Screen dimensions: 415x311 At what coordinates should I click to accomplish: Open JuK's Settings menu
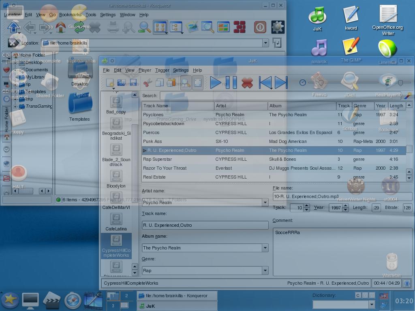(x=181, y=70)
